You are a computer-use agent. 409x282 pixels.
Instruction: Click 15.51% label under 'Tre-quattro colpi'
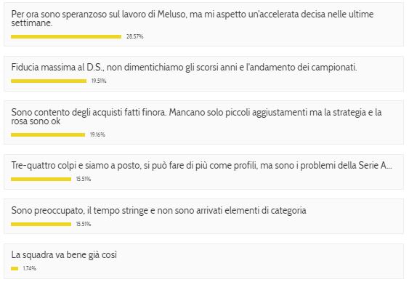84,180
